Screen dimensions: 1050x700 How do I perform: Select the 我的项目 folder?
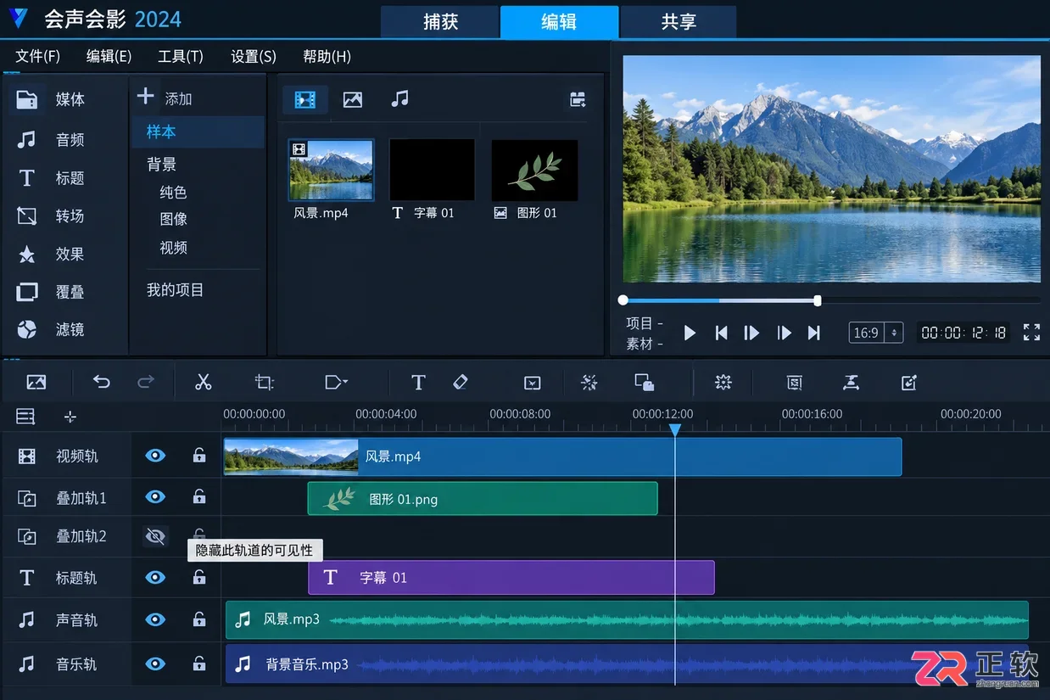tap(176, 290)
